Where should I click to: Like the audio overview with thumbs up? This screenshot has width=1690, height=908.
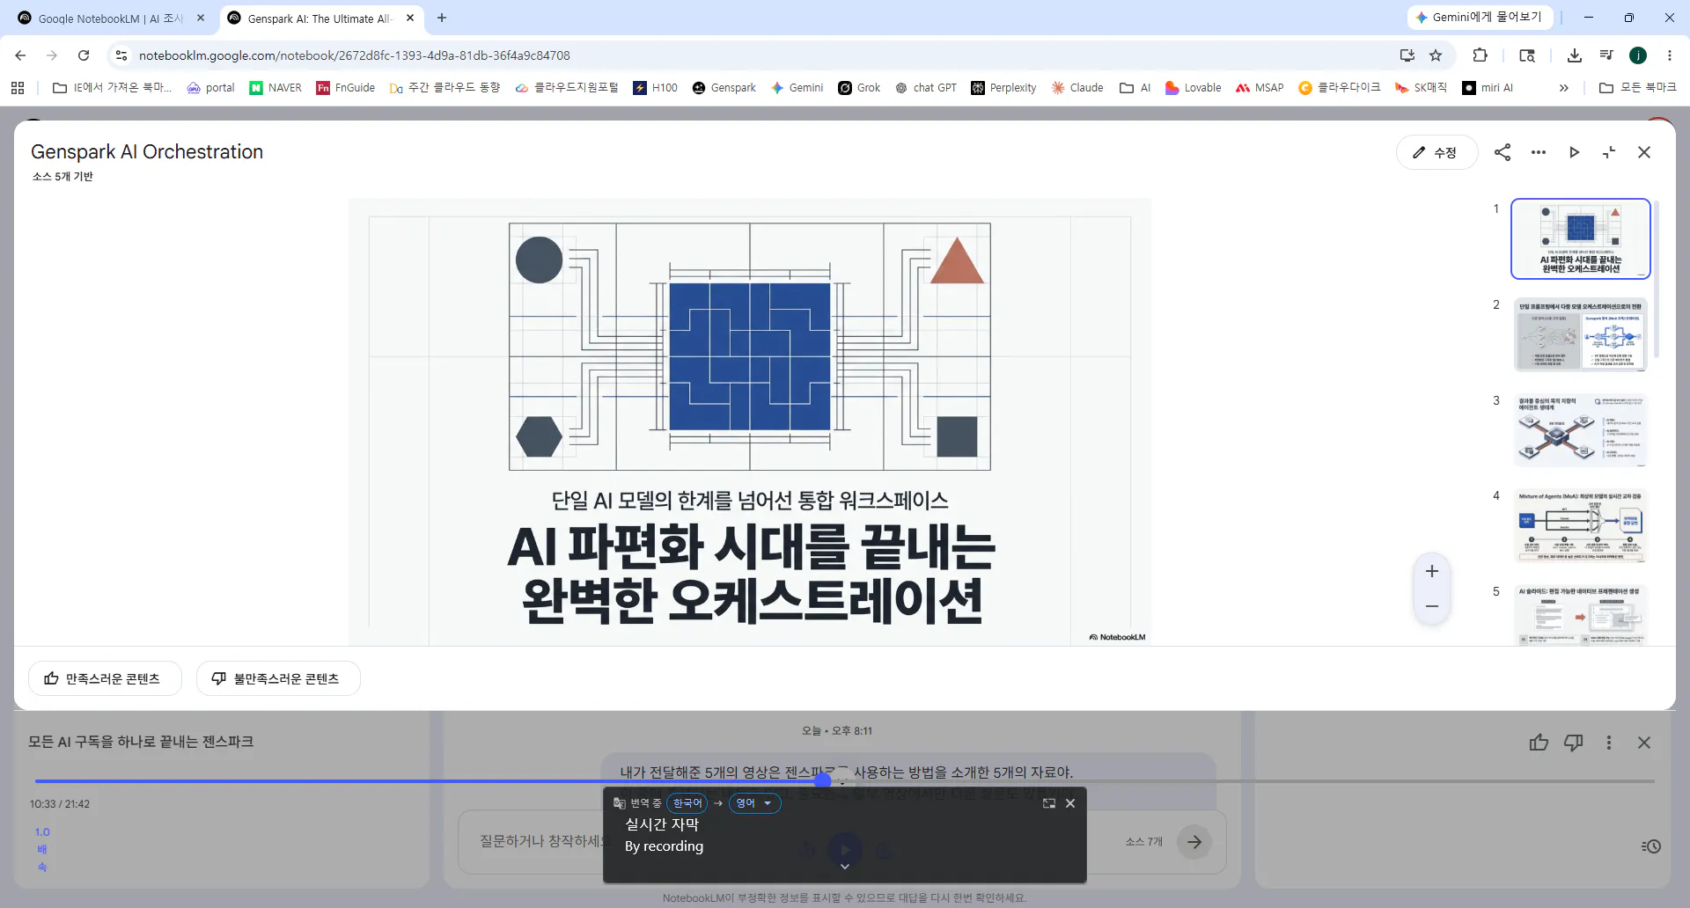pos(1539,743)
